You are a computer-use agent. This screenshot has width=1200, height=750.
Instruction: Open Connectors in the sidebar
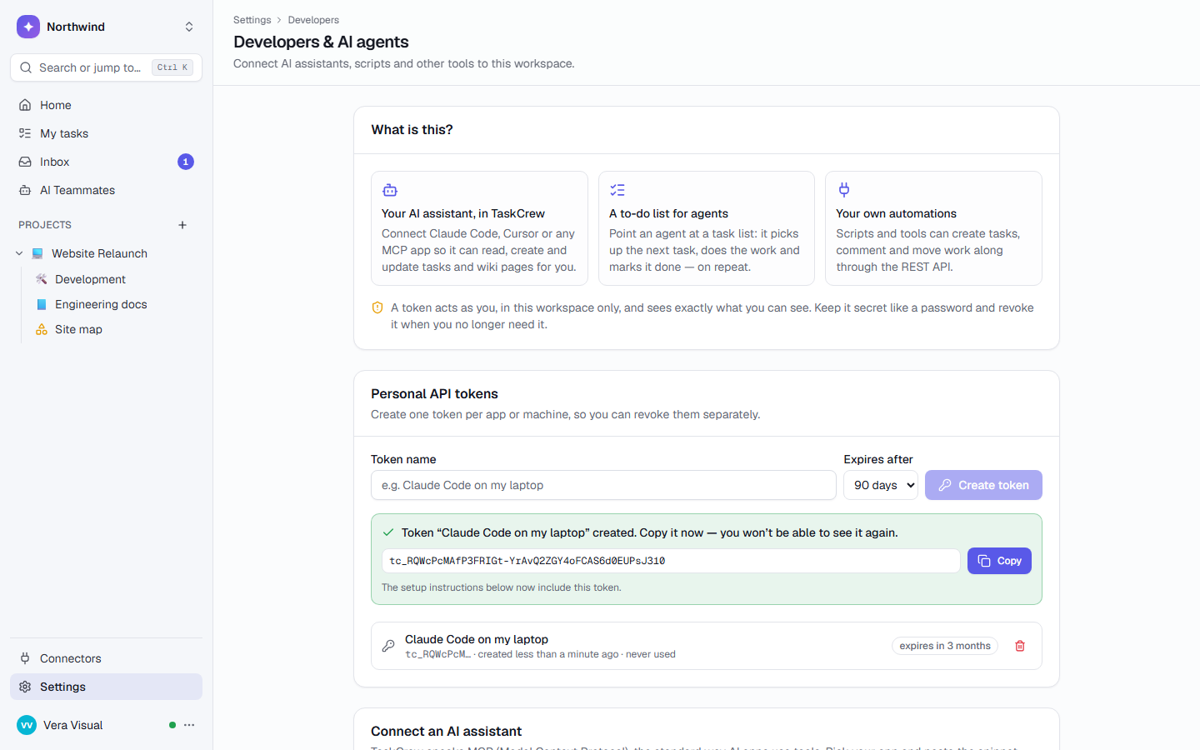[x=106, y=658]
